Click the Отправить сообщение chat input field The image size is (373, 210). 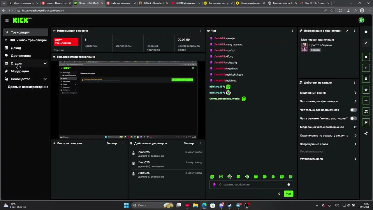coord(251,184)
